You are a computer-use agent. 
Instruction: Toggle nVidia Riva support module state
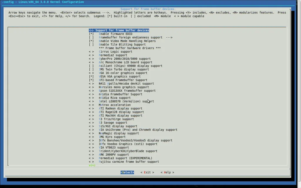point(91,98)
